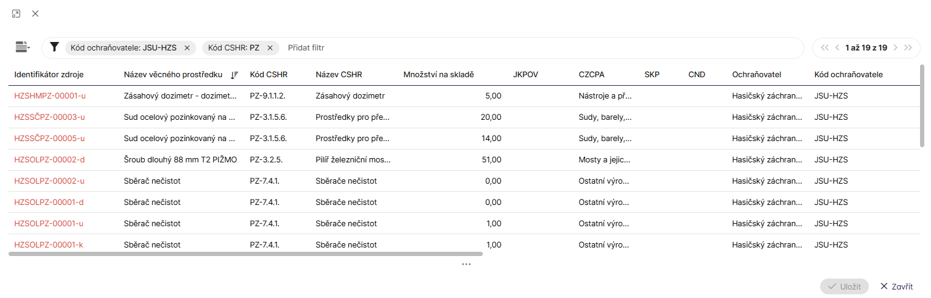Click the three-dot resize handle below table
Viewport: 931px width, 298px height.
click(466, 265)
